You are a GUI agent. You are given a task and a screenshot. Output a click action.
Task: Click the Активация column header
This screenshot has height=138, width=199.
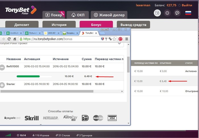pyautogui.click(x=32, y=59)
